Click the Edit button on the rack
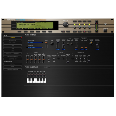 (x=63, y=32)
